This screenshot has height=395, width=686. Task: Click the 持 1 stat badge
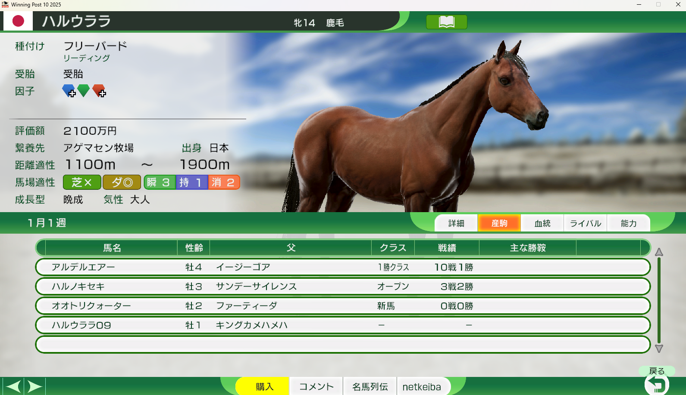pyautogui.click(x=192, y=182)
